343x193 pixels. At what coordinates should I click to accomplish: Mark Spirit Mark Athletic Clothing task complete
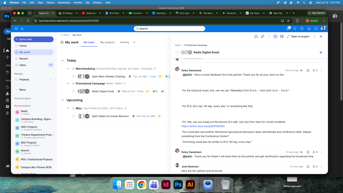coord(73,76)
